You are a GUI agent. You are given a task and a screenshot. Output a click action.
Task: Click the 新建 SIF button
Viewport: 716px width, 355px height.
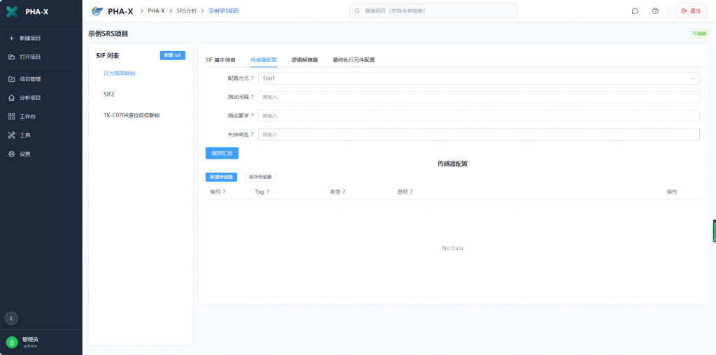pyautogui.click(x=173, y=55)
